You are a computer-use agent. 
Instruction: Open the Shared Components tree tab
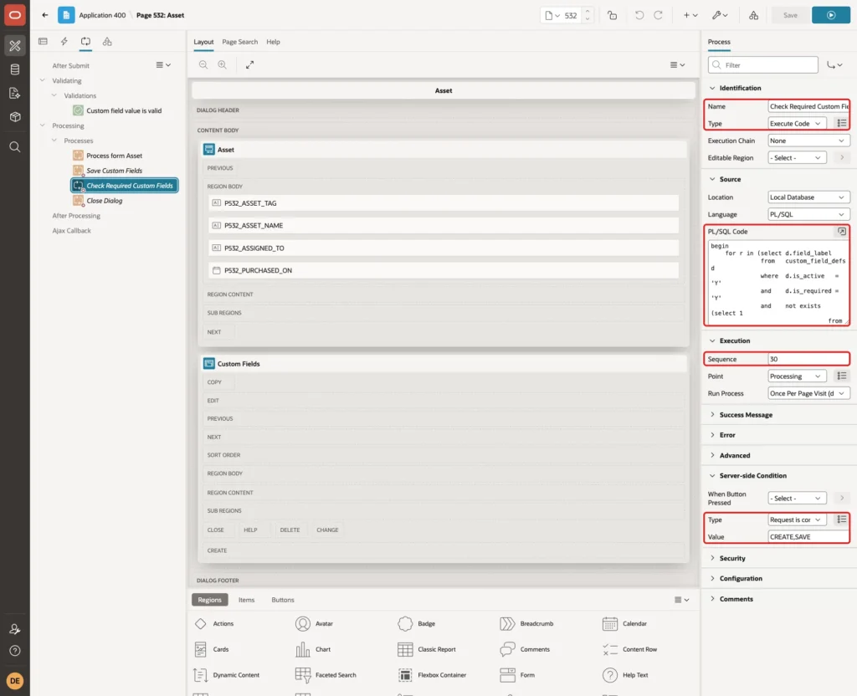(x=107, y=42)
